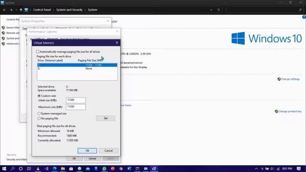
Task: Open Change product key link
Action: click(290, 111)
